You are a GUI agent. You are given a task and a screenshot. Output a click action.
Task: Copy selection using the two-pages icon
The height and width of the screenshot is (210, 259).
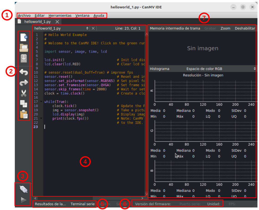pyautogui.click(x=24, y=104)
